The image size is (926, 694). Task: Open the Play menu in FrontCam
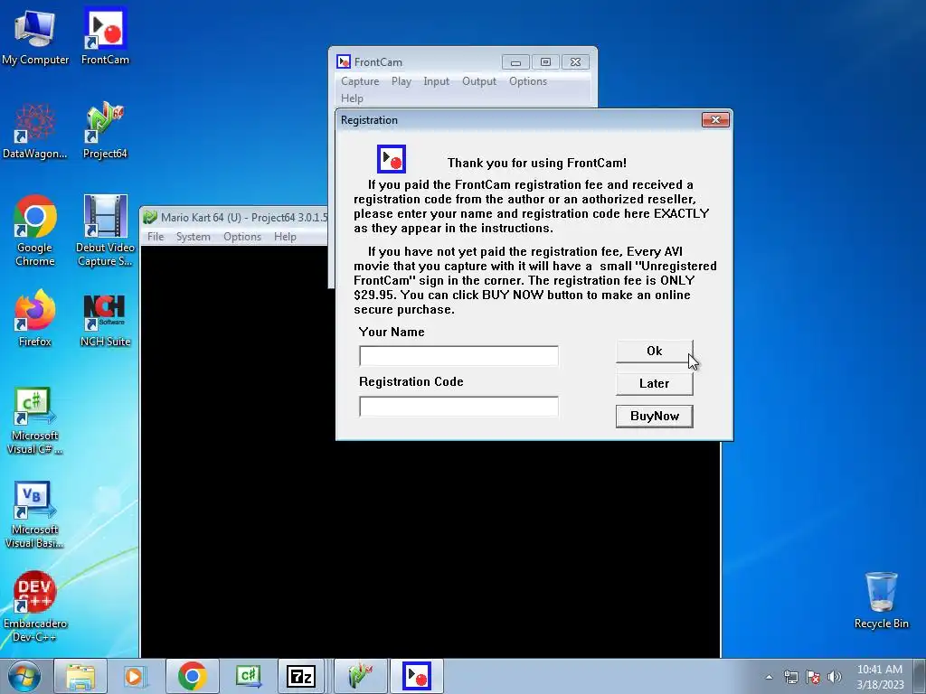[x=402, y=81]
